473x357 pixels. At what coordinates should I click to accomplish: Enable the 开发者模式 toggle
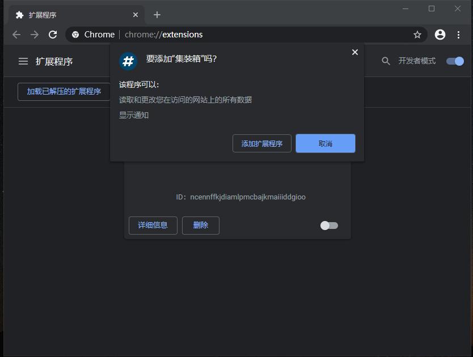pyautogui.click(x=454, y=61)
